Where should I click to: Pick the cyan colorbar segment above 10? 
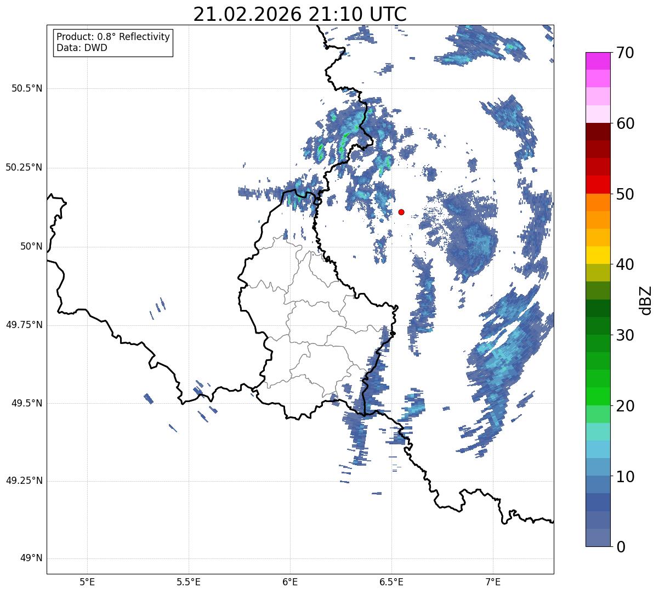click(x=598, y=450)
